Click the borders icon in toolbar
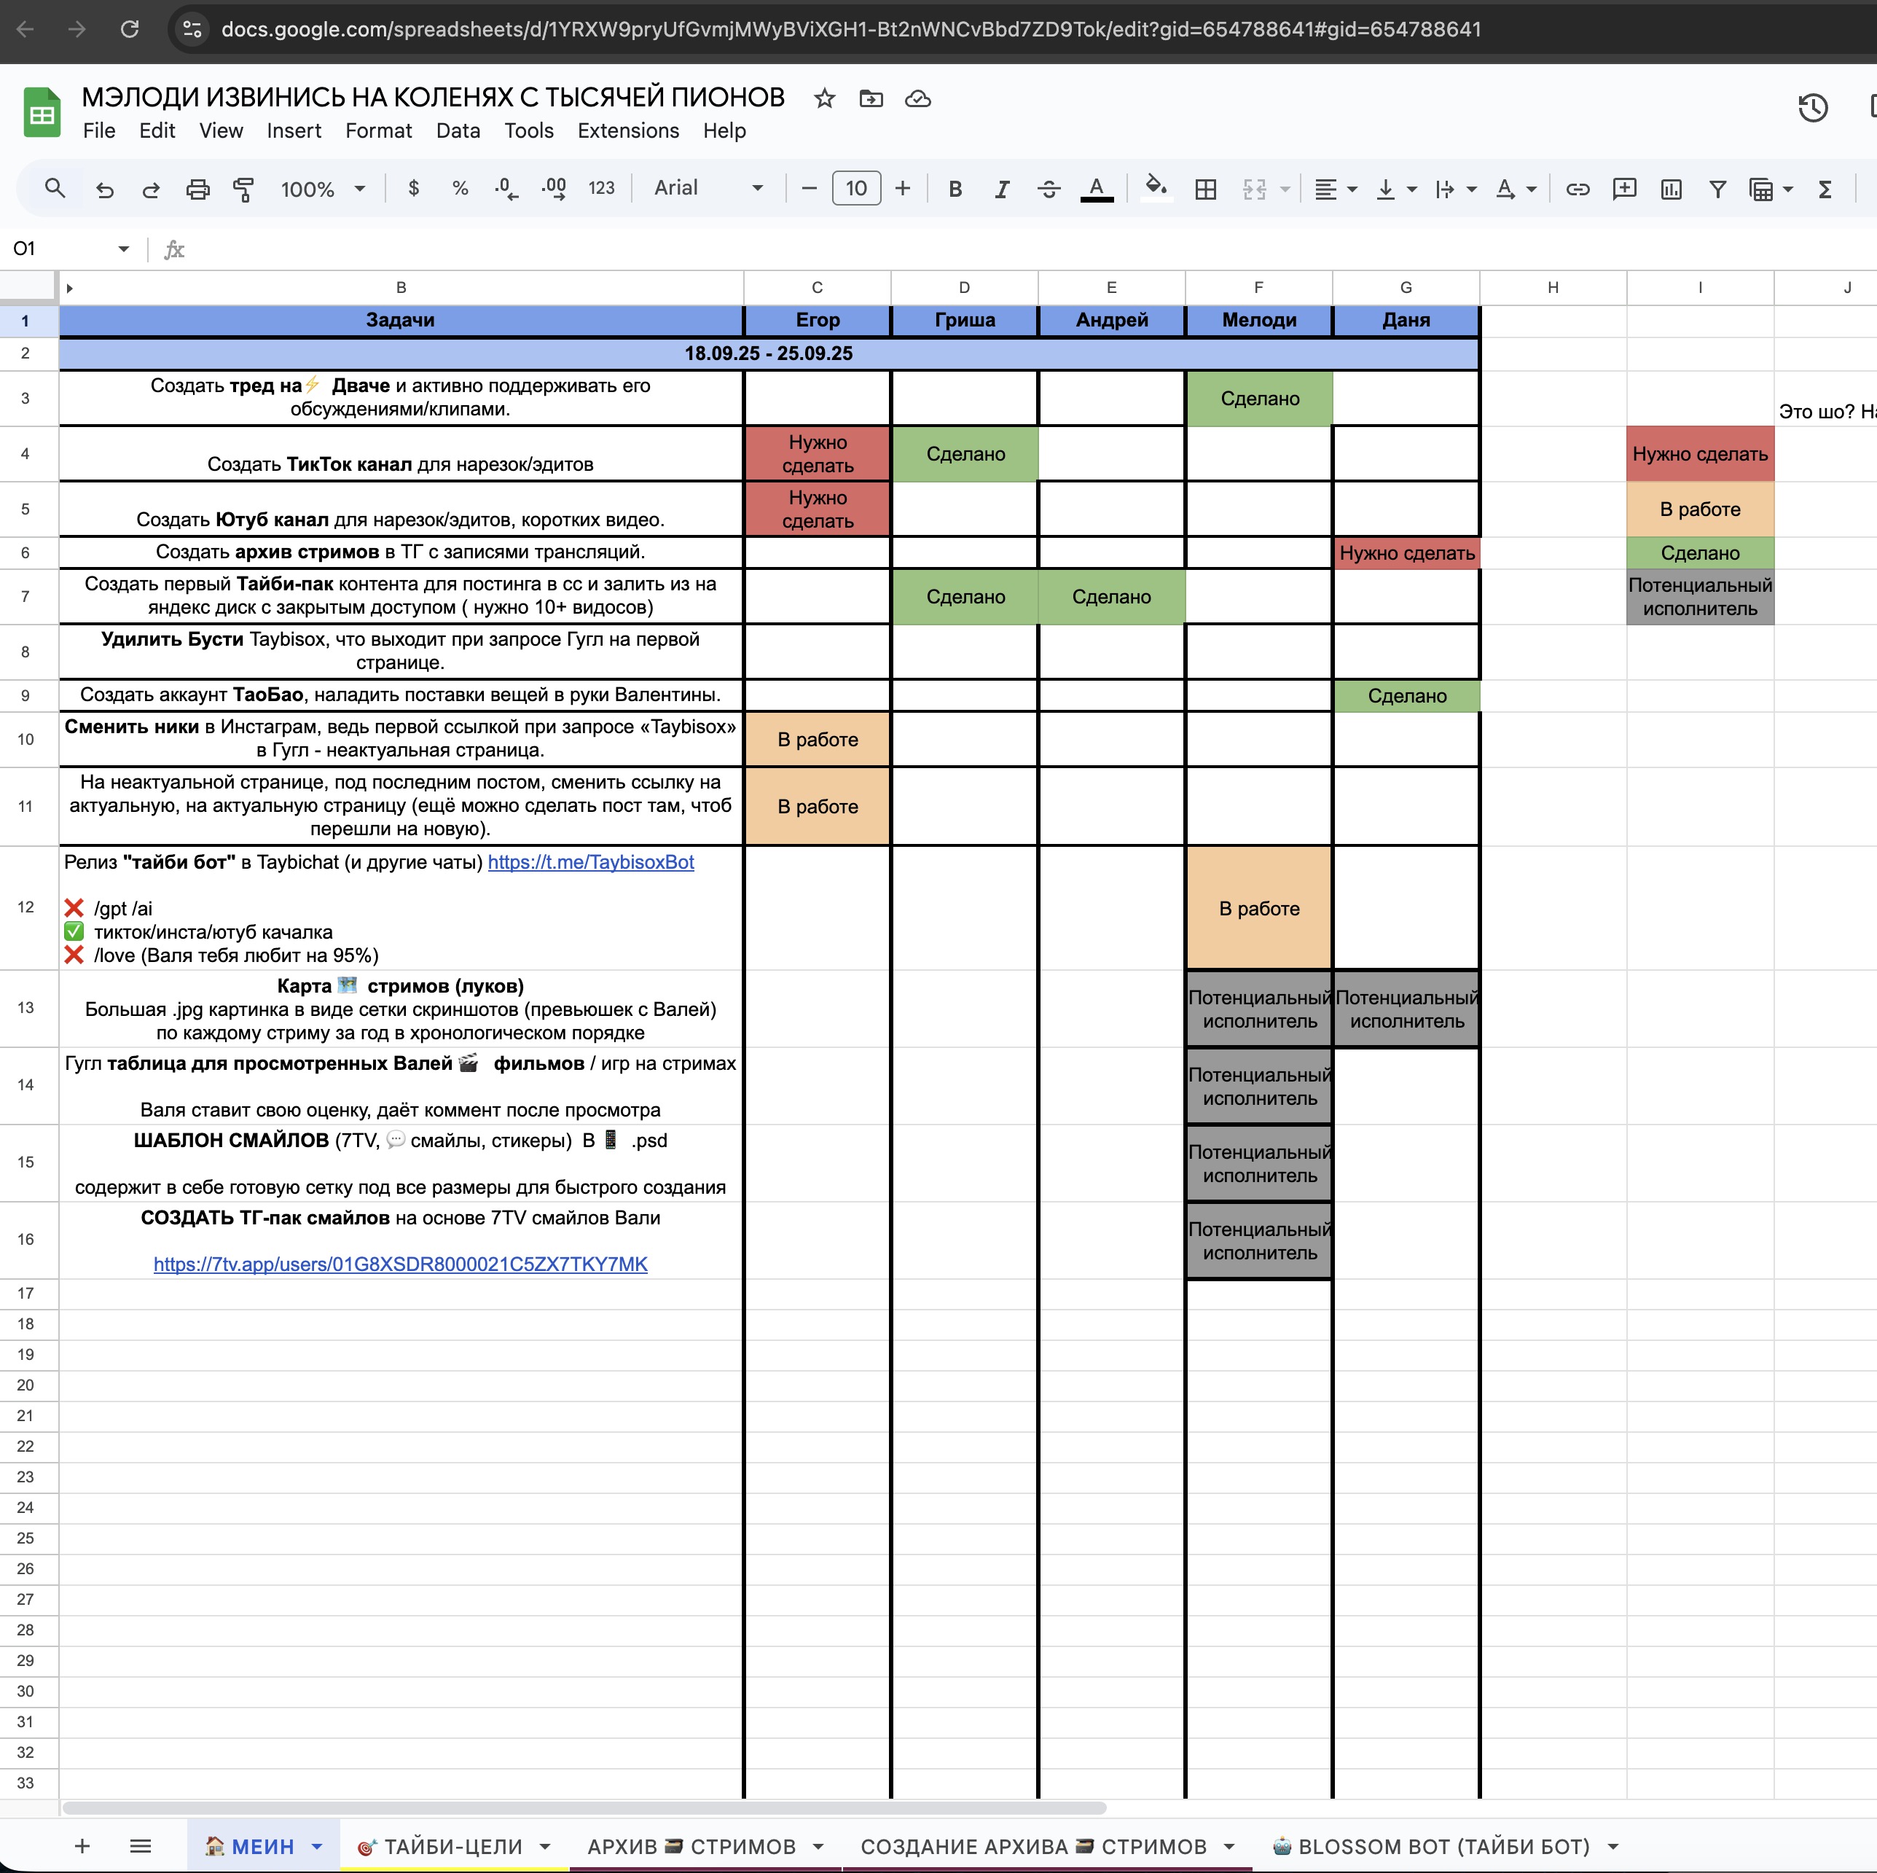Viewport: 1877px width, 1873px height. pos(1204,189)
